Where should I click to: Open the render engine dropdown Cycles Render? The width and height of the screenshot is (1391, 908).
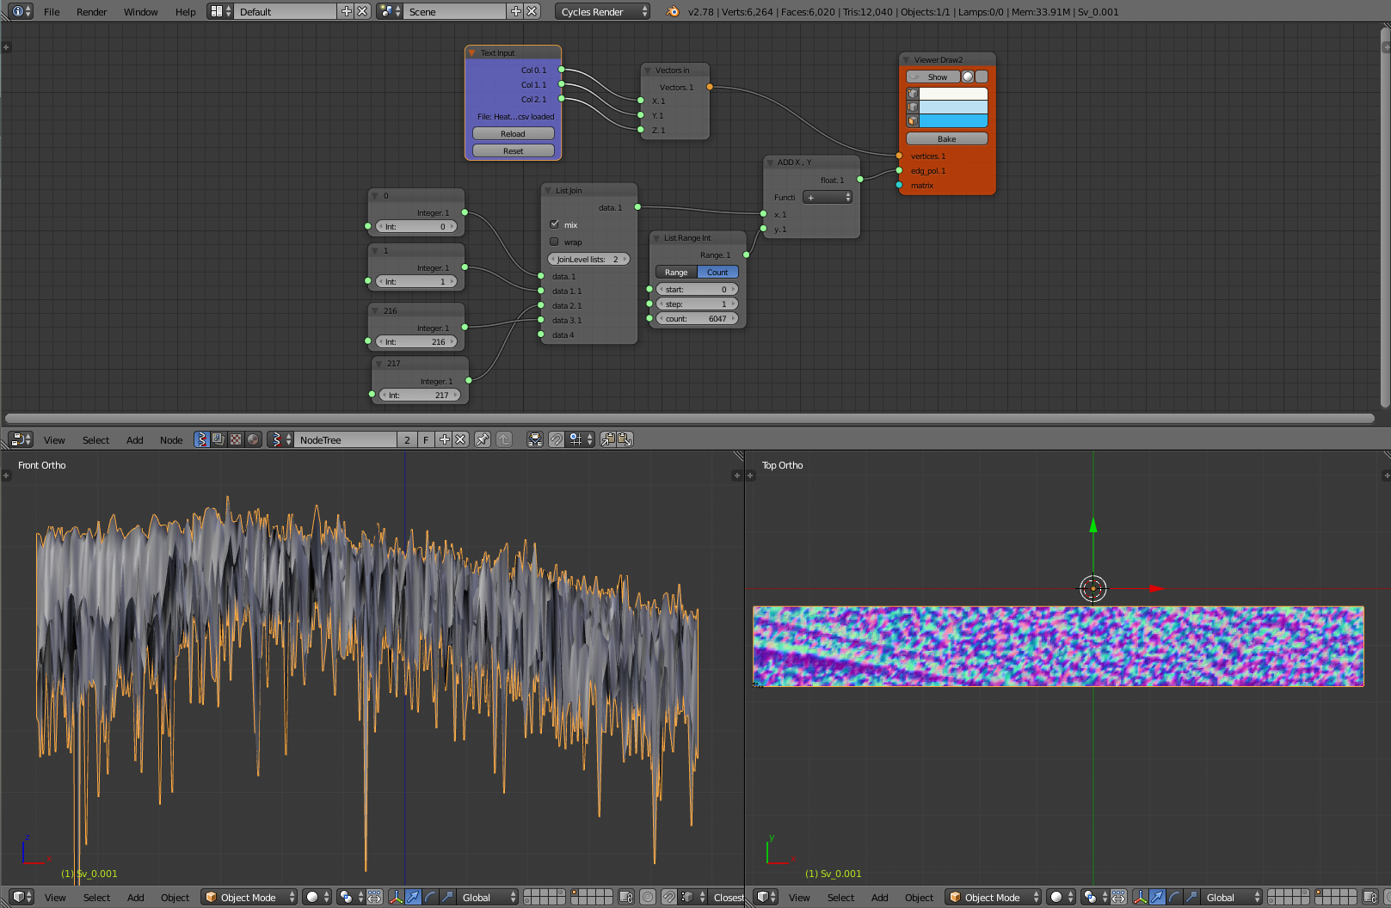pos(603,11)
